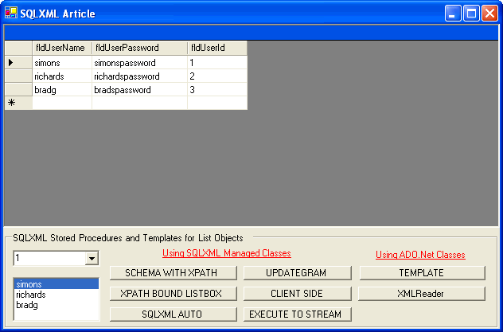503x332 pixels.
Task: Select the fldUserId cell with value 2
Action: click(217, 76)
